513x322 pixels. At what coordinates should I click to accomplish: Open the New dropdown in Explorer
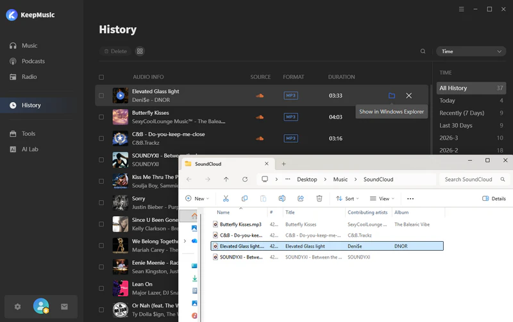(x=197, y=199)
